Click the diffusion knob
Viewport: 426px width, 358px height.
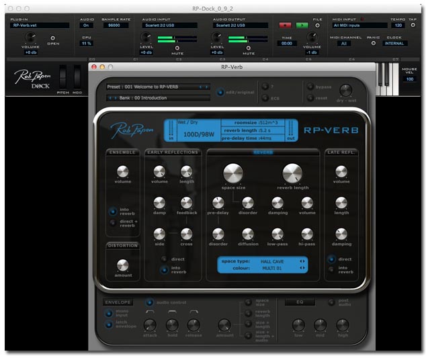tap(248, 234)
